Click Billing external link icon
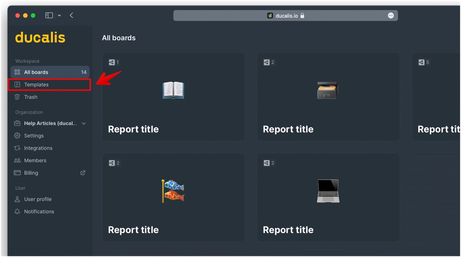The width and height of the screenshot is (461, 257). 83,173
